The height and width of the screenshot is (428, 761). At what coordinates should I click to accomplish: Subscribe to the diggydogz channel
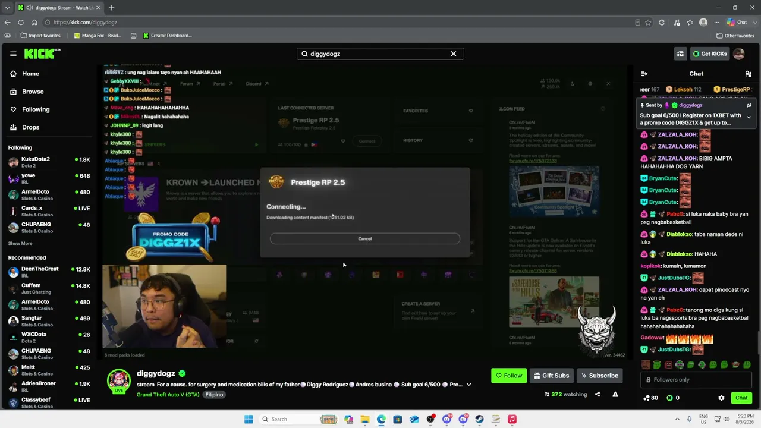pos(599,376)
